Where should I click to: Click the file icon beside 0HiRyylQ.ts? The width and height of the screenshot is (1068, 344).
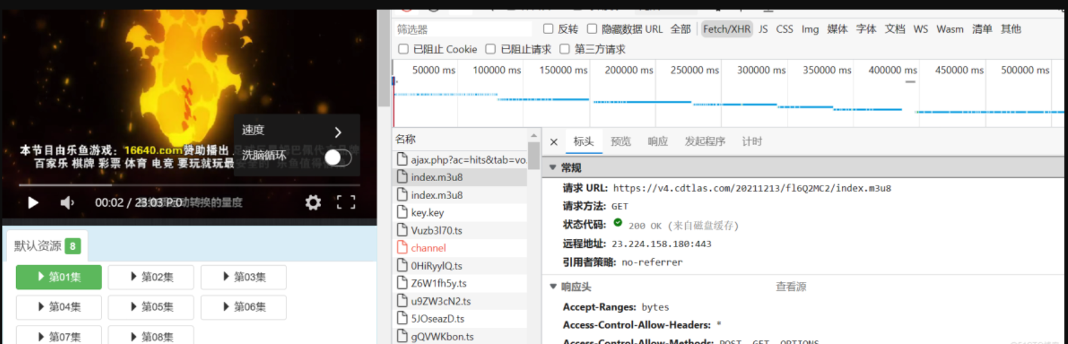[402, 266]
